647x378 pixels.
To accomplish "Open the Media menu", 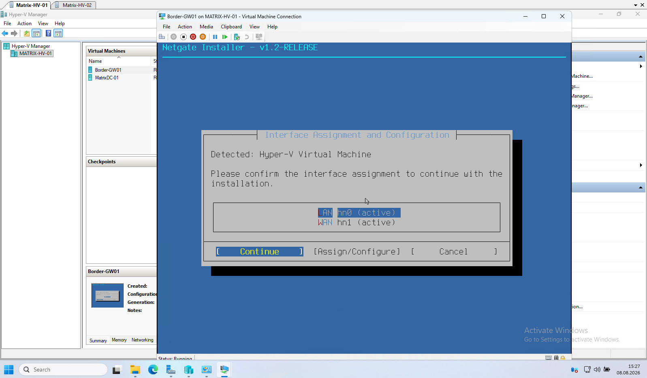I will pos(206,27).
